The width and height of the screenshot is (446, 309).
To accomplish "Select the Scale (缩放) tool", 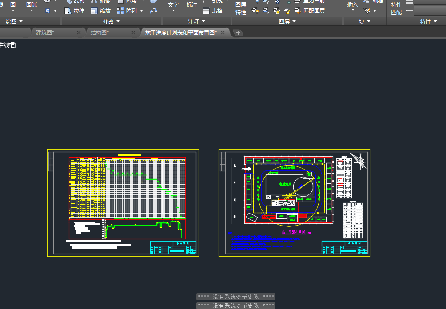I will tap(101, 11).
